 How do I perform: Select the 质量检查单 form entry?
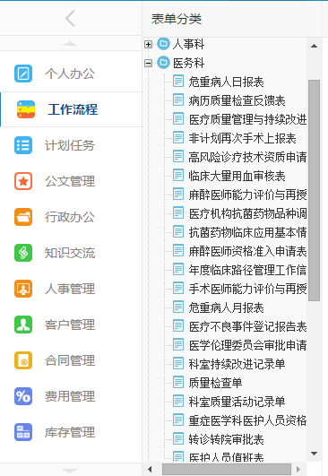click(215, 383)
